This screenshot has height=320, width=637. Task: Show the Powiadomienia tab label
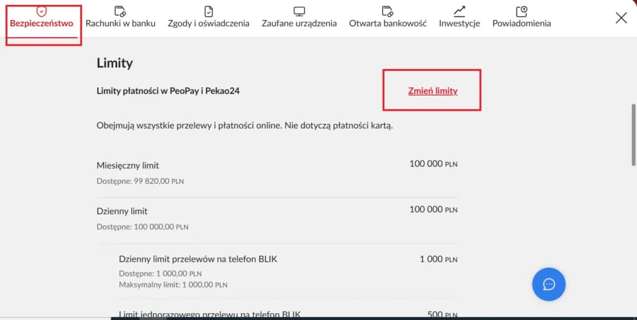coord(521,24)
